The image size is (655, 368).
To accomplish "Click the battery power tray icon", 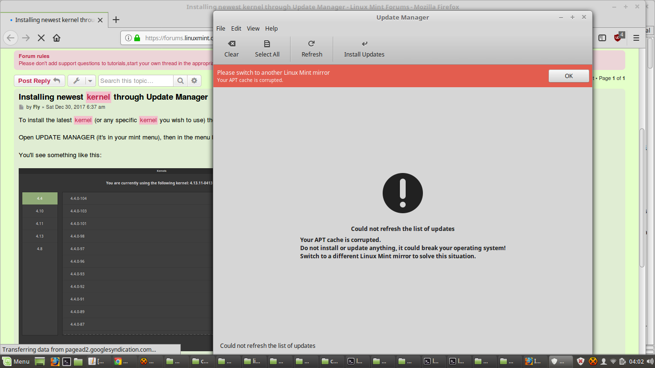I will 622,361.
